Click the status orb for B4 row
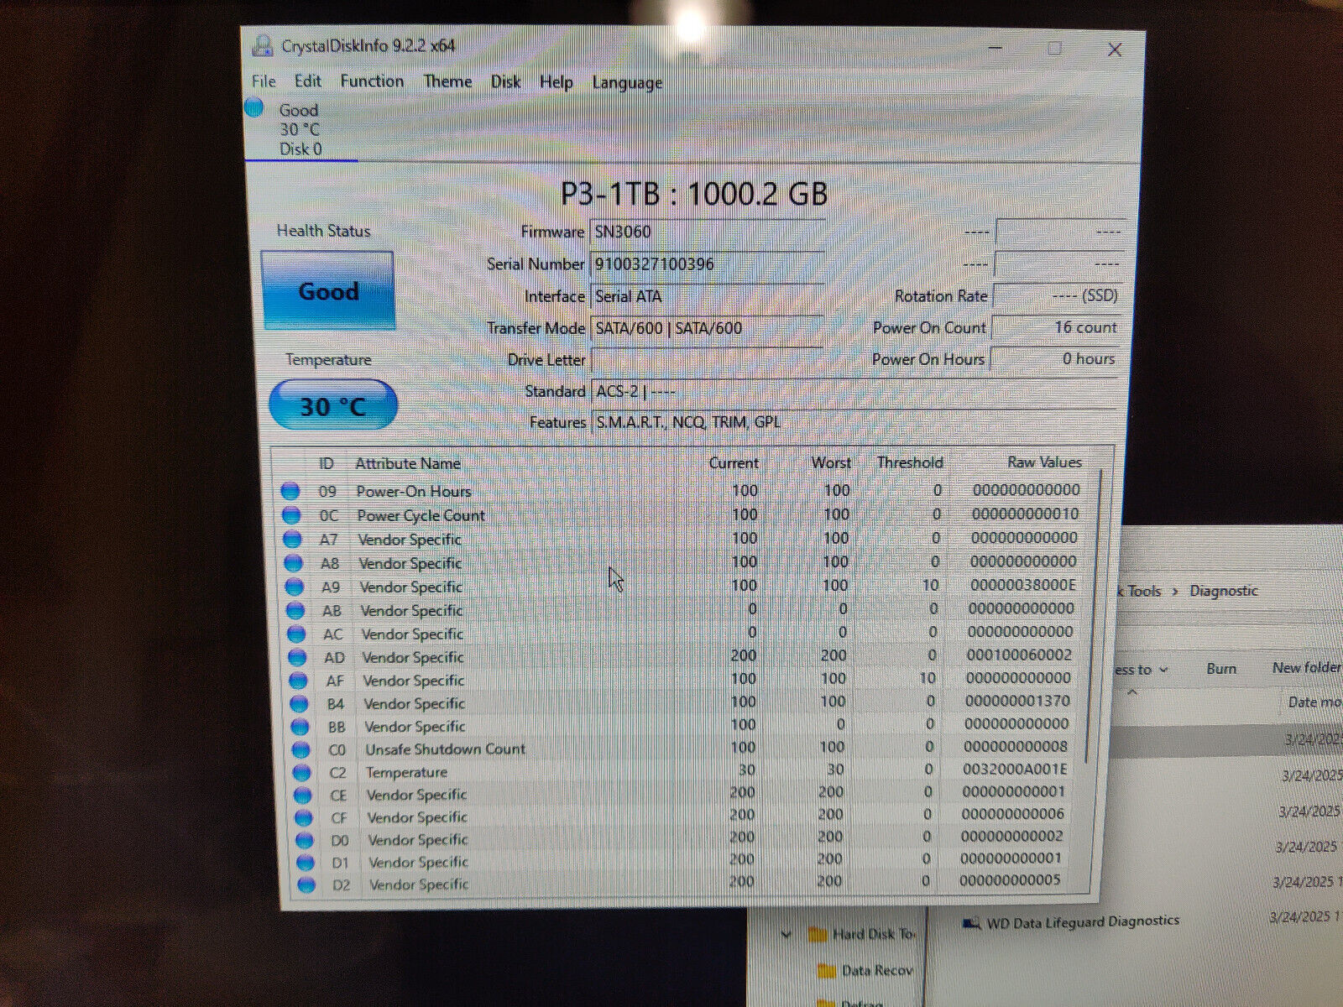The height and width of the screenshot is (1007, 1343). click(x=299, y=703)
